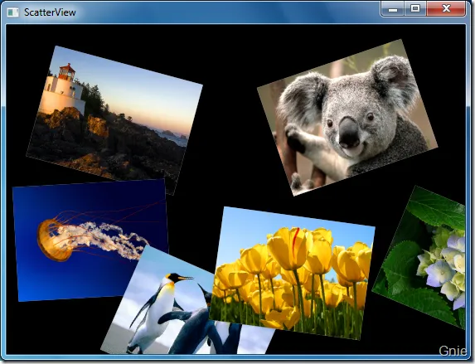Viewport: 475px width, 364px height.
Task: Click the ScatterView window icon
Action: tap(12, 12)
